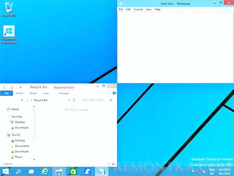234x176 pixels.
Task: Open the File tab in Explorer
Action: (x=7, y=93)
